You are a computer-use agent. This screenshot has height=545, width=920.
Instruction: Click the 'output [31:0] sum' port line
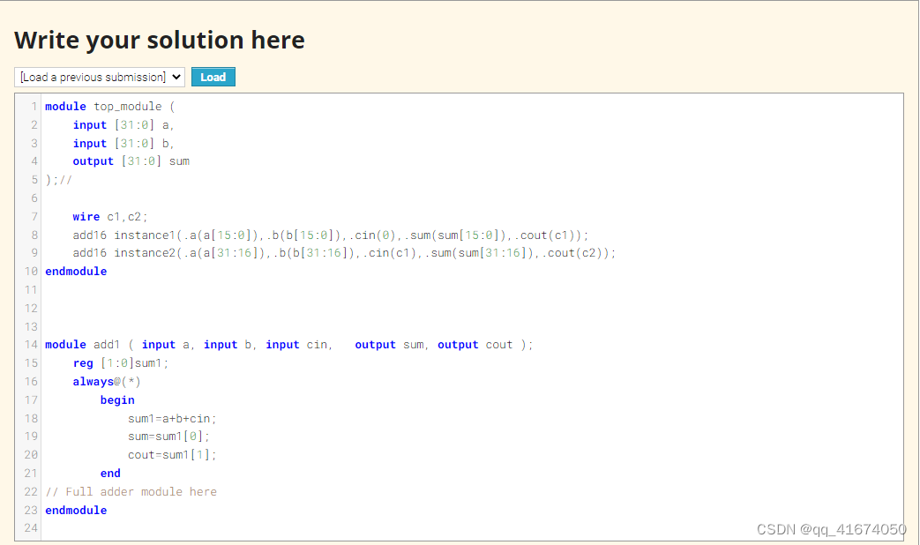point(127,161)
